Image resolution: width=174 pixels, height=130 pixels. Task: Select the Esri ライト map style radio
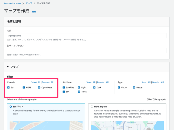[x=11, y=107]
